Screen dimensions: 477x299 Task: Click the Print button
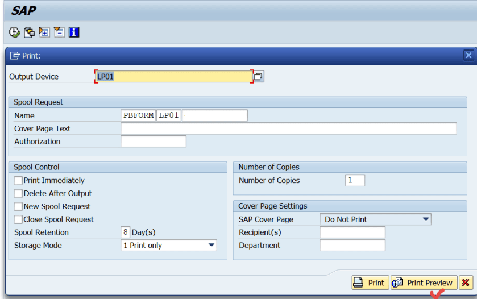370,283
